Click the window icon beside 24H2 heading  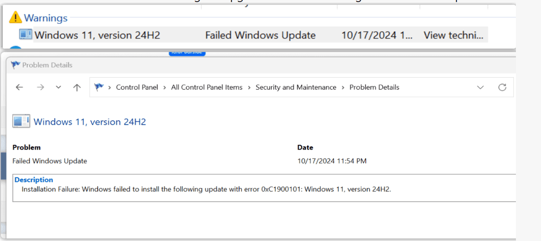21,121
